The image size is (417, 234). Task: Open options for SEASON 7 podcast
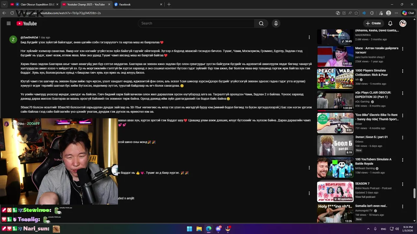[x=403, y=184]
